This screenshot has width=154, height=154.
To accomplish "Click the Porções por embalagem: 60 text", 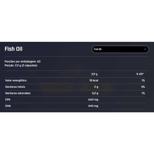I will tap(23, 62).
